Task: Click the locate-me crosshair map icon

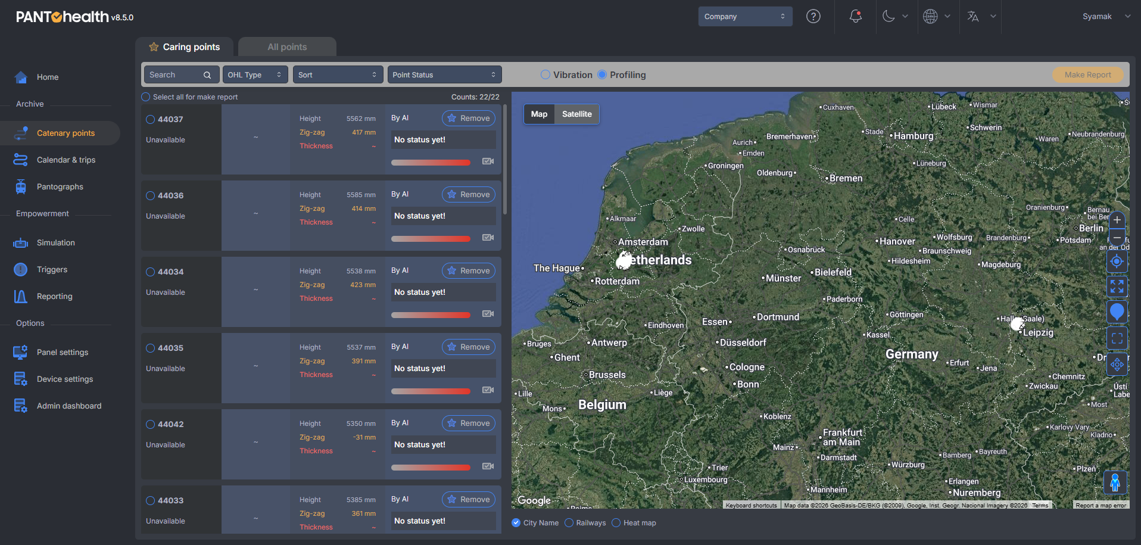Action: coord(1117,261)
